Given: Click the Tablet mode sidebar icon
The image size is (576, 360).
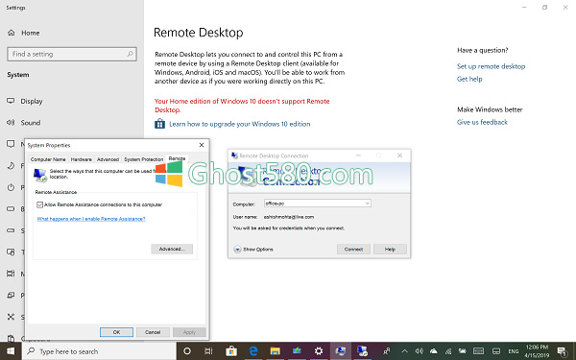Looking at the screenshot, I should click(11, 252).
